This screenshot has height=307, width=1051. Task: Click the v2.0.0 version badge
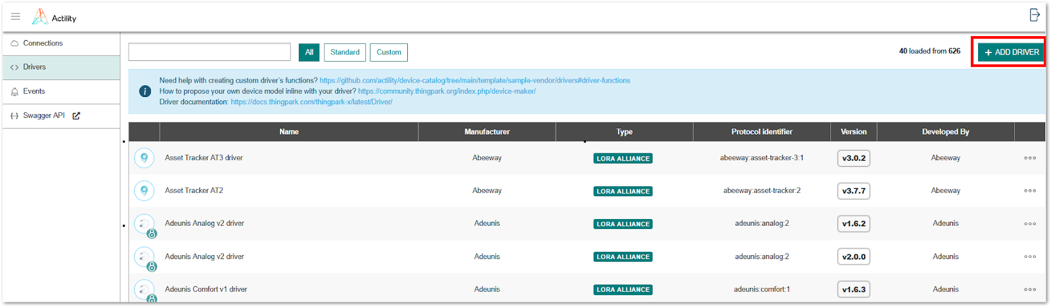854,256
